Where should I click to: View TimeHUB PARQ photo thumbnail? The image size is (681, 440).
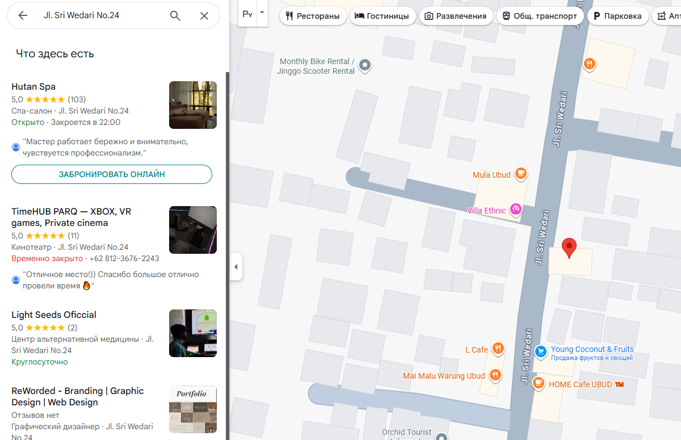click(x=193, y=230)
